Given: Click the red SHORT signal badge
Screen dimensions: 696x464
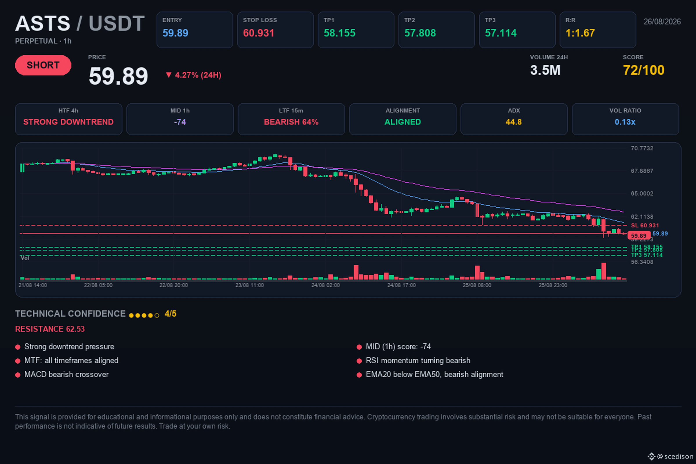Looking at the screenshot, I should click(x=43, y=65).
